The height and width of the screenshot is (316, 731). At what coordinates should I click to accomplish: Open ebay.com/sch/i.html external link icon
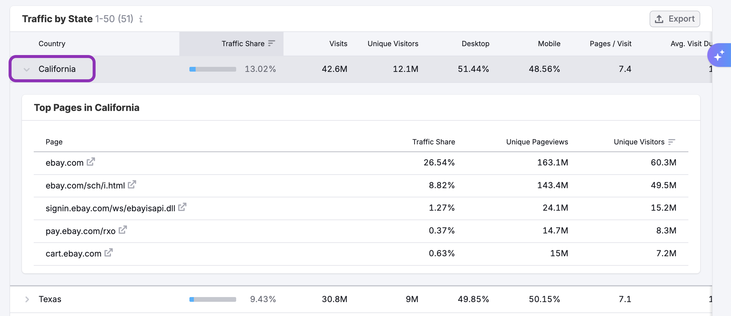coord(132,185)
